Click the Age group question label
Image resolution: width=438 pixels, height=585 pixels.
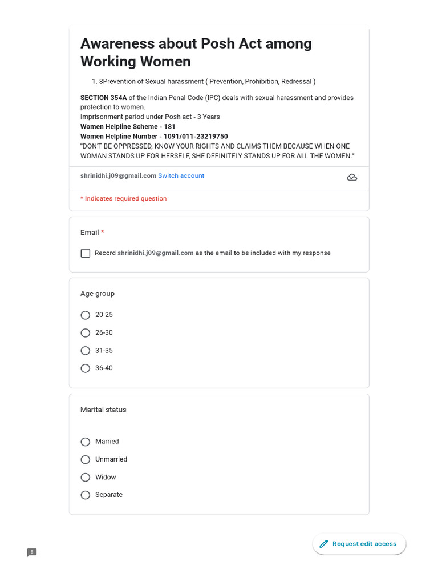tap(98, 294)
